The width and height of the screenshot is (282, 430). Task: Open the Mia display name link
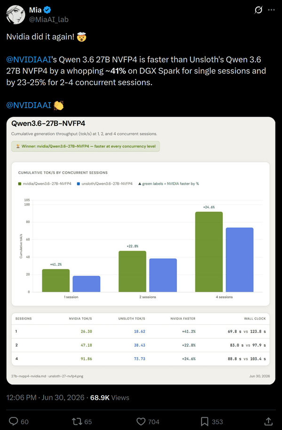[35, 10]
